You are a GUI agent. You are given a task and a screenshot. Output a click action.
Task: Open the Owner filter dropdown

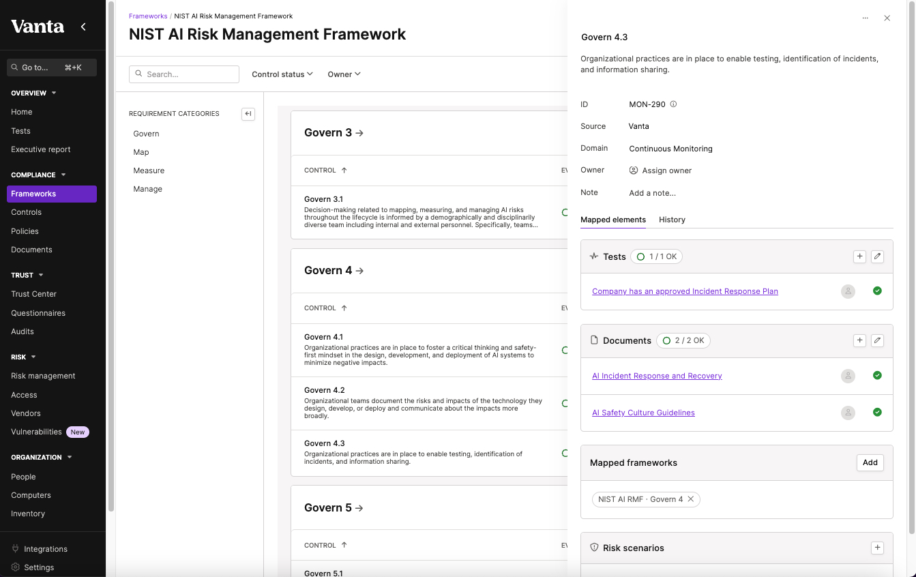click(344, 74)
